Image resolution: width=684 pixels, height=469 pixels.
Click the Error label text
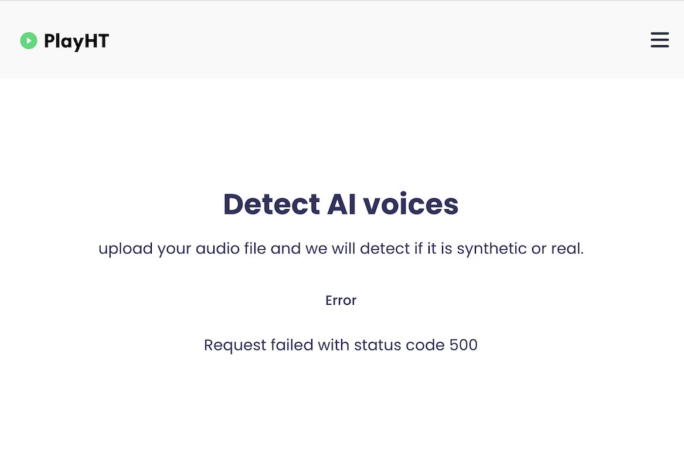[x=341, y=300]
